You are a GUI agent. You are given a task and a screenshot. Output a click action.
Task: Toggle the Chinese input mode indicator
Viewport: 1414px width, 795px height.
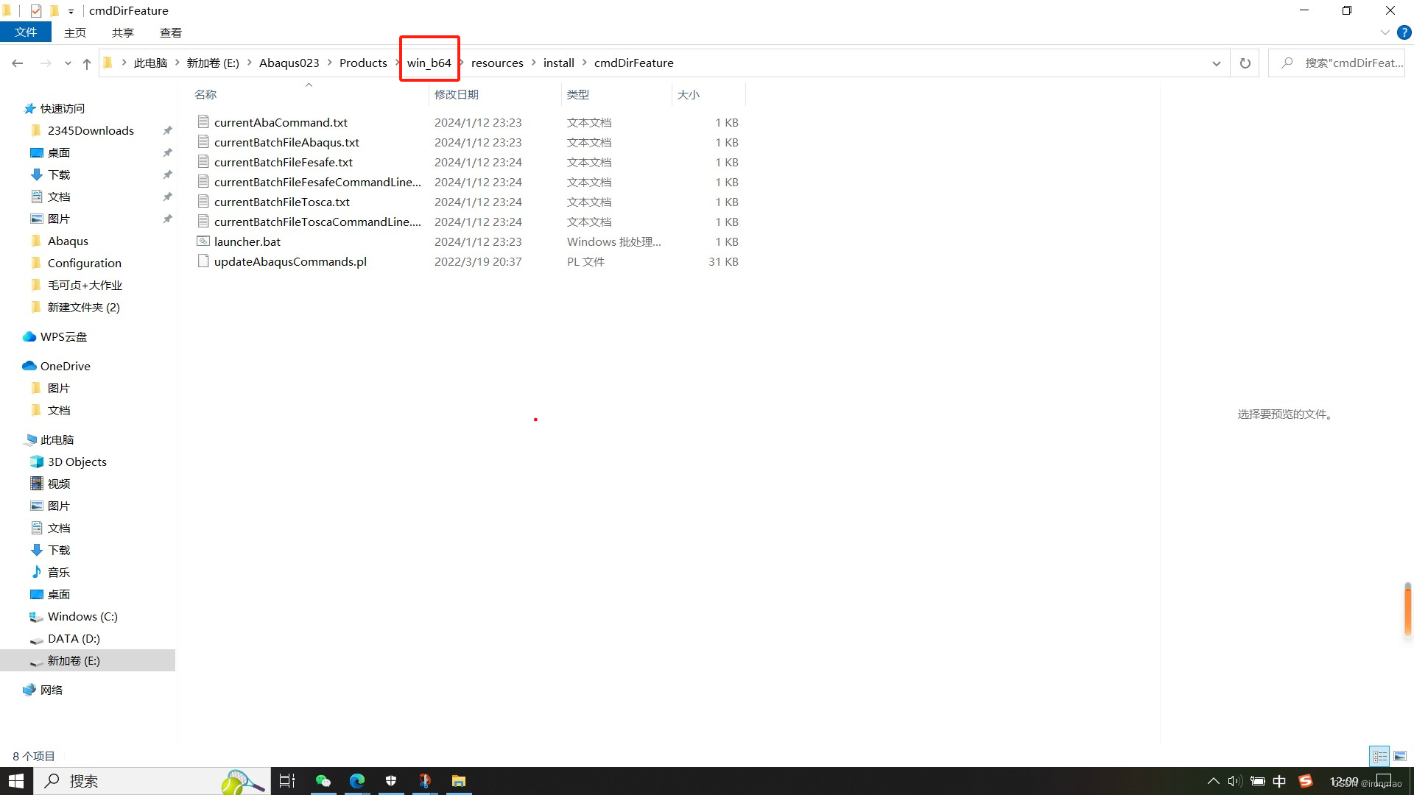(x=1279, y=781)
